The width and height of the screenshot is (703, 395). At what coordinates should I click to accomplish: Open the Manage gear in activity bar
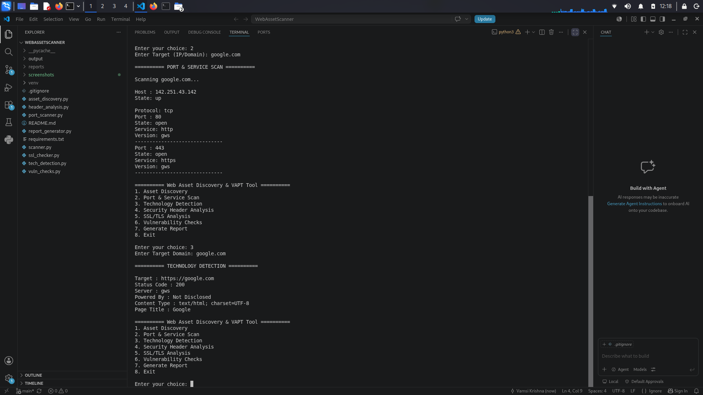click(x=9, y=378)
